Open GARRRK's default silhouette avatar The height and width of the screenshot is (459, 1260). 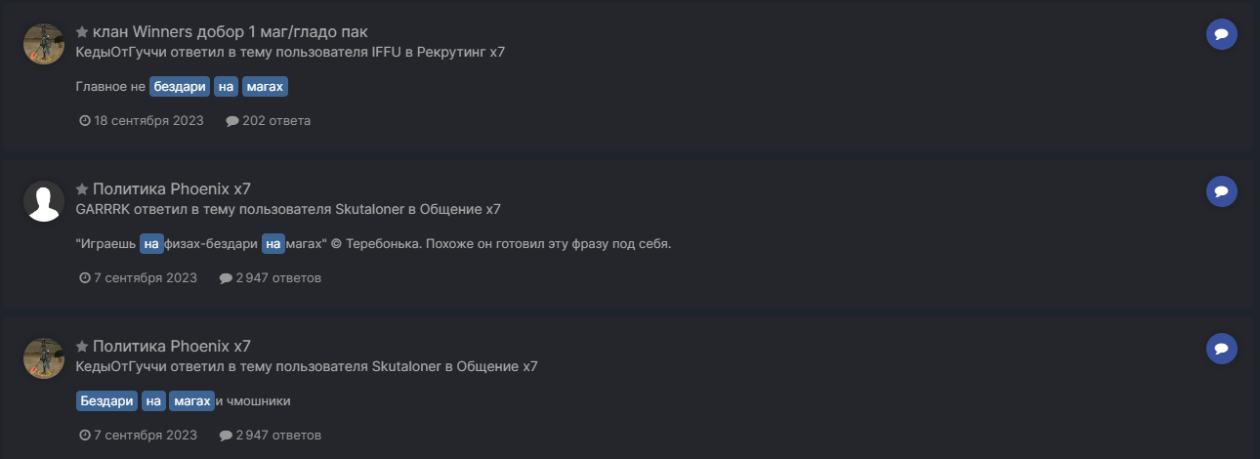click(x=44, y=201)
